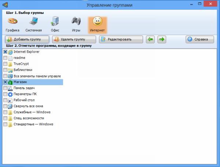Click the readme document icon
220x167 pixels.
click(x=10, y=58)
